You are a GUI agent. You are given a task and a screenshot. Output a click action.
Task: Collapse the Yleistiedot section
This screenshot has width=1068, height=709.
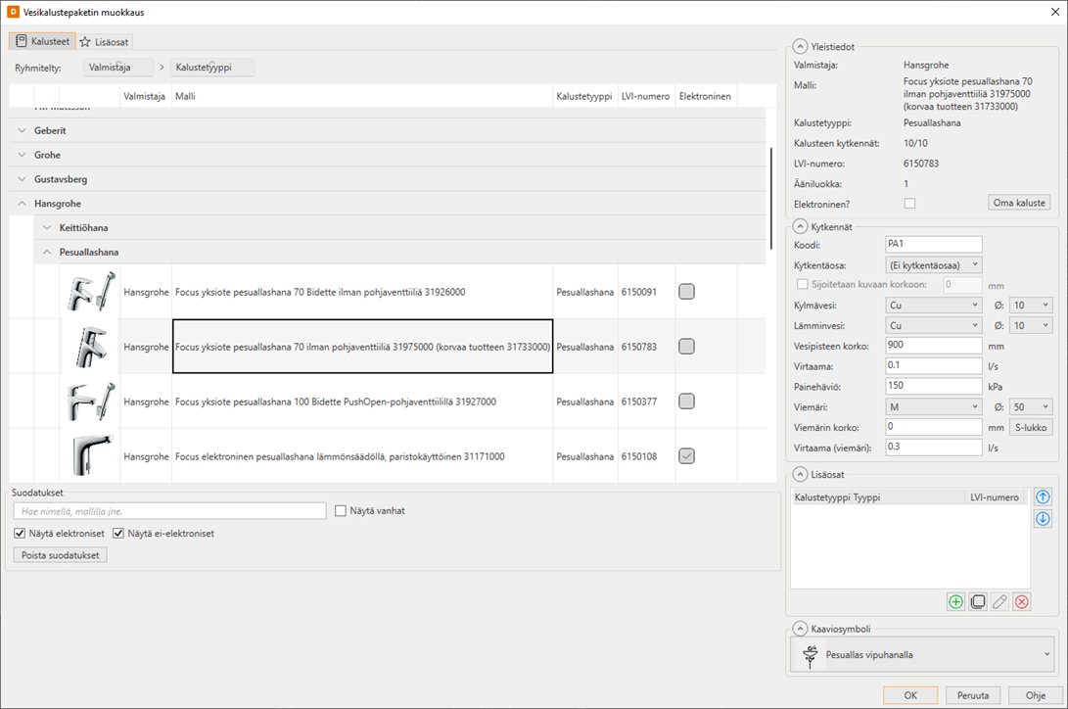click(x=801, y=47)
